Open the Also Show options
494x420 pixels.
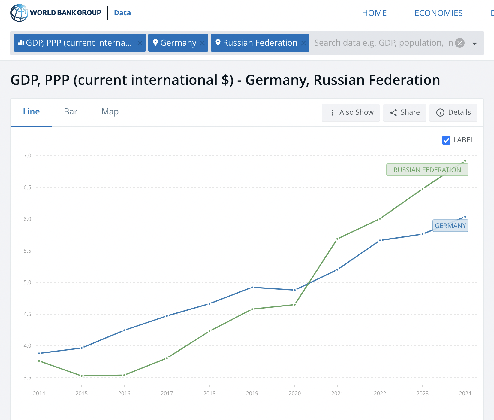click(x=351, y=112)
